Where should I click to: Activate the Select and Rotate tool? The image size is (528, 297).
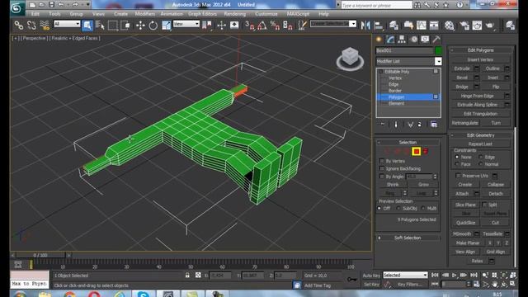pyautogui.click(x=153, y=26)
